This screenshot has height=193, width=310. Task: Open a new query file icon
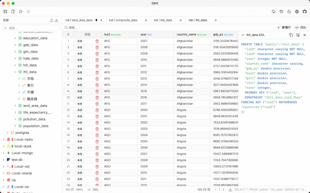pyautogui.click(x=13, y=12)
